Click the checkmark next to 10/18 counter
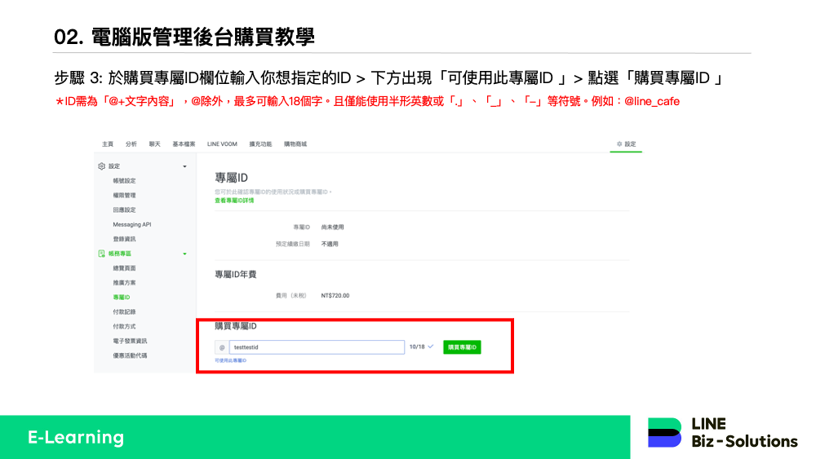The height and width of the screenshot is (459, 816). [430, 346]
